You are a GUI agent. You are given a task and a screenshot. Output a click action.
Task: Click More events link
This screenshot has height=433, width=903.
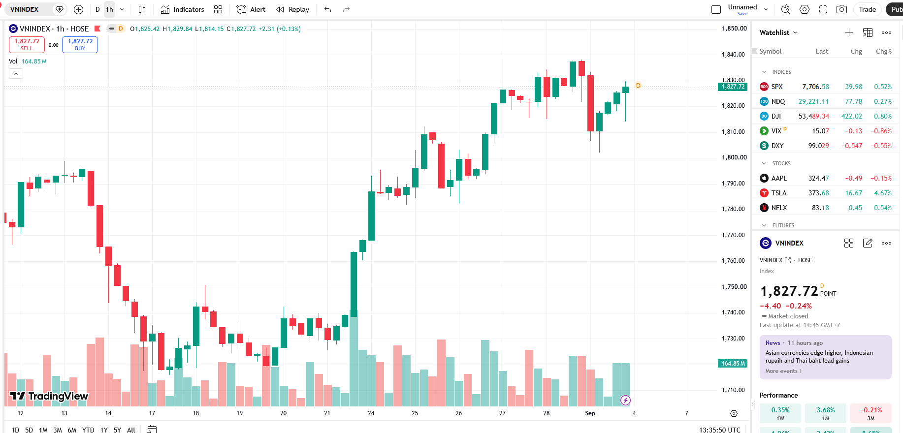(783, 371)
